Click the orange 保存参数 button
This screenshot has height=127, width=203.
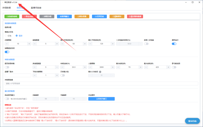(x=82, y=16)
